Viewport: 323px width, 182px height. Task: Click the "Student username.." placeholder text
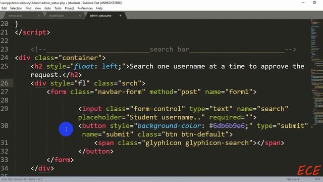pyautogui.click(x=166, y=117)
